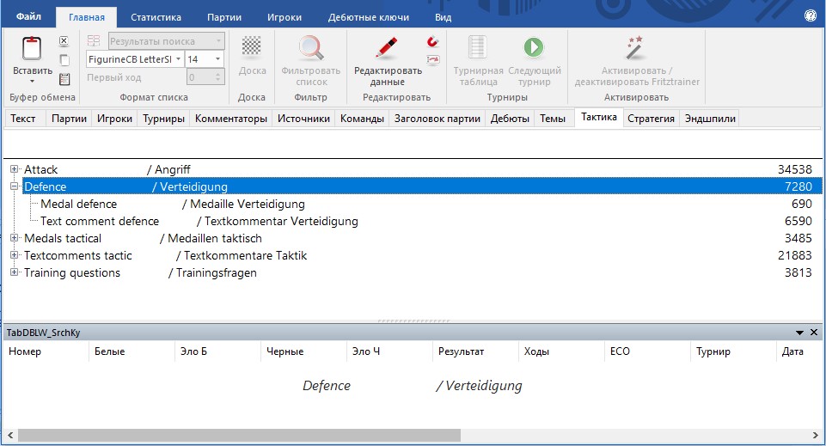Open the Турнирная таблица icon
826x446 pixels.
pyautogui.click(x=477, y=47)
